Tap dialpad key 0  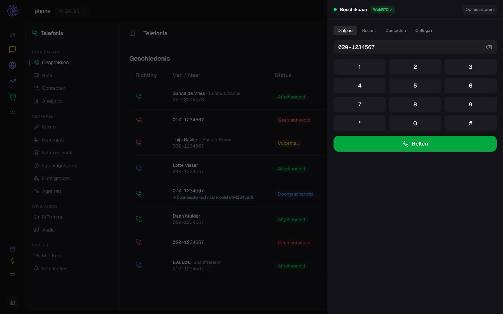pos(415,123)
